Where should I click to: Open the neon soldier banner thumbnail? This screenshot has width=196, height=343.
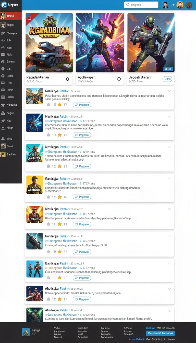(x=100, y=43)
